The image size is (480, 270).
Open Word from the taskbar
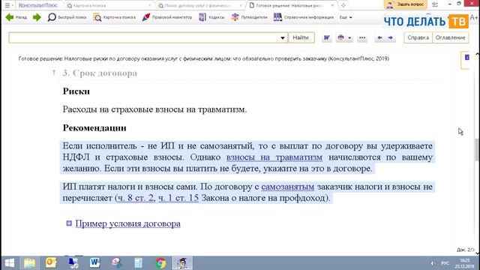(x=94, y=263)
